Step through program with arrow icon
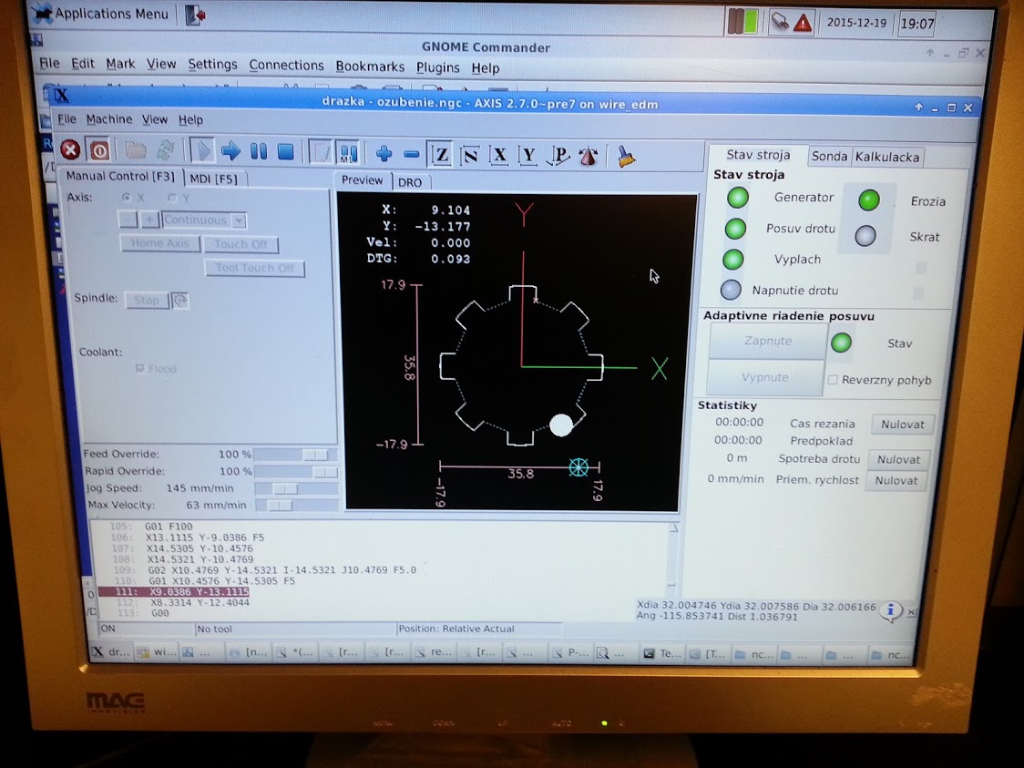1024x768 pixels. 230,151
